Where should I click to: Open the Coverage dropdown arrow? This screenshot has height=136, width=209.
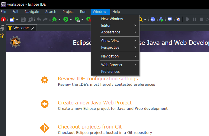point(82,20)
